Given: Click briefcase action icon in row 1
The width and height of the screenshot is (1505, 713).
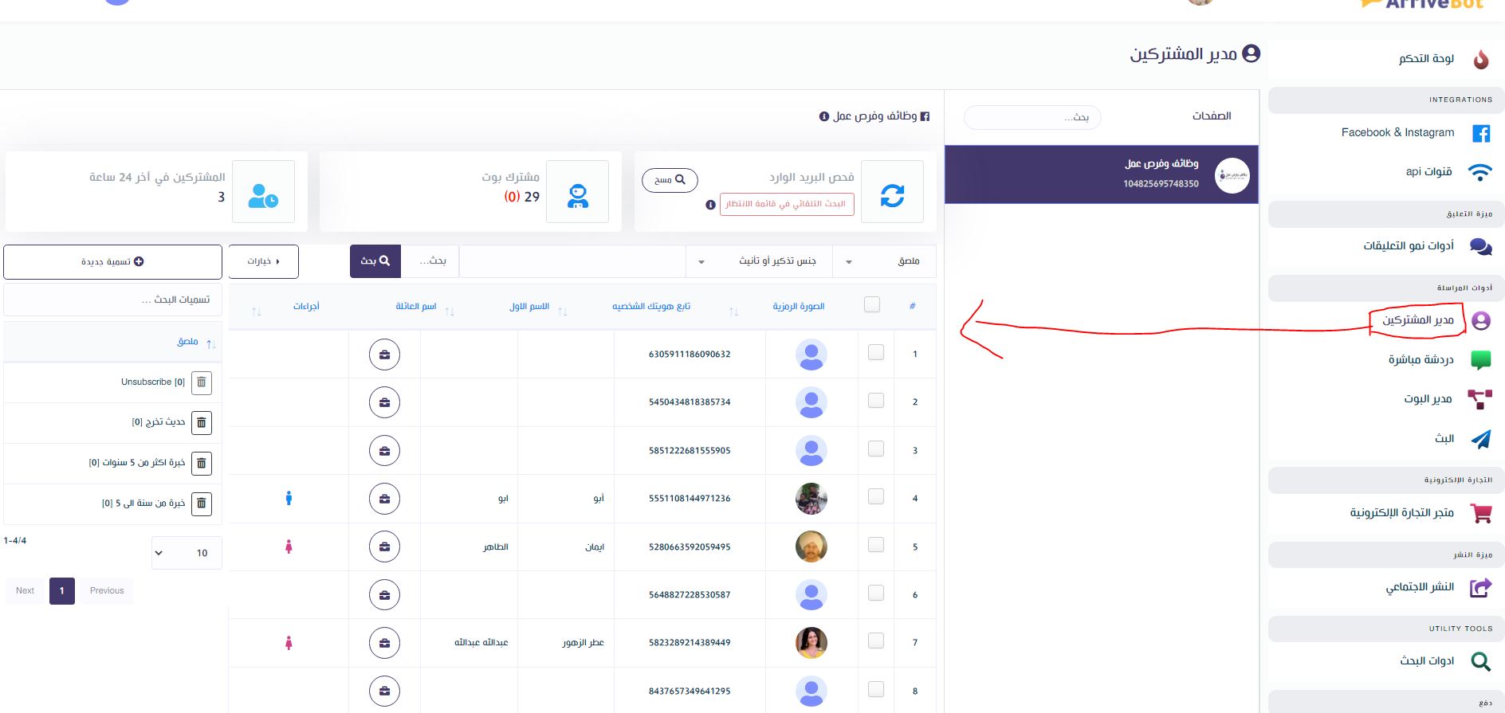Looking at the screenshot, I should click(384, 355).
